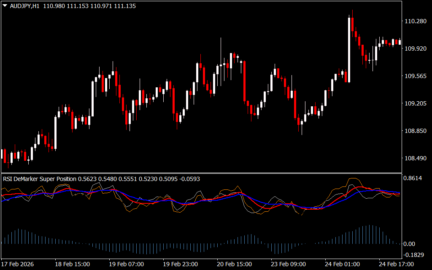Click the 23 Feb 09:00 time marker
This screenshot has height=270, width=432.
click(x=289, y=264)
